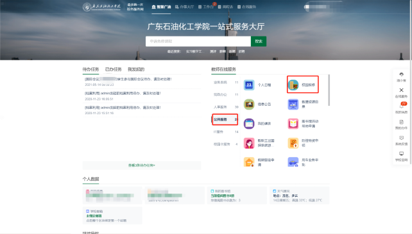The width and height of the screenshot is (412, 234).
Task: Switch to the 已办任务 tab
Action: coord(113,69)
